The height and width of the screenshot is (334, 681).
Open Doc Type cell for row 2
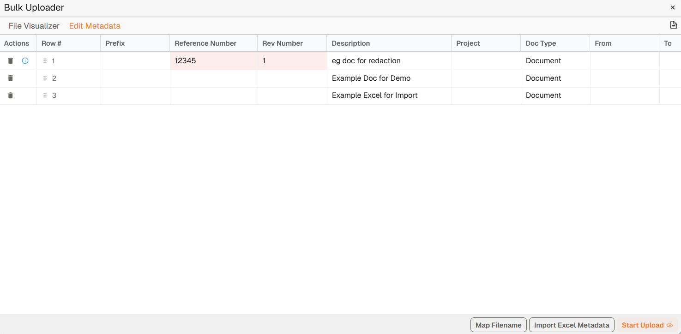pos(555,78)
